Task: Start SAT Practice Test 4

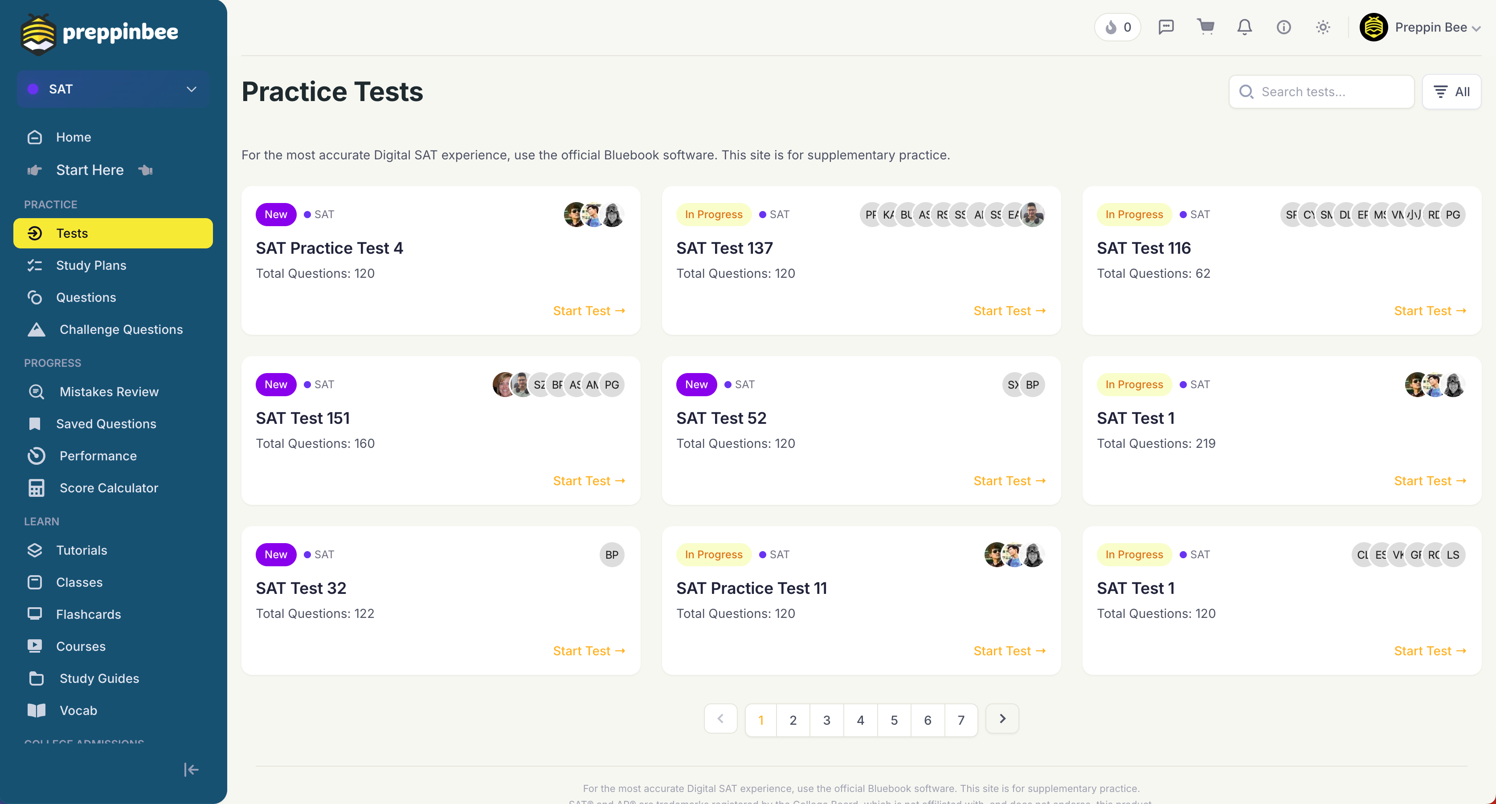Action: coord(589,311)
